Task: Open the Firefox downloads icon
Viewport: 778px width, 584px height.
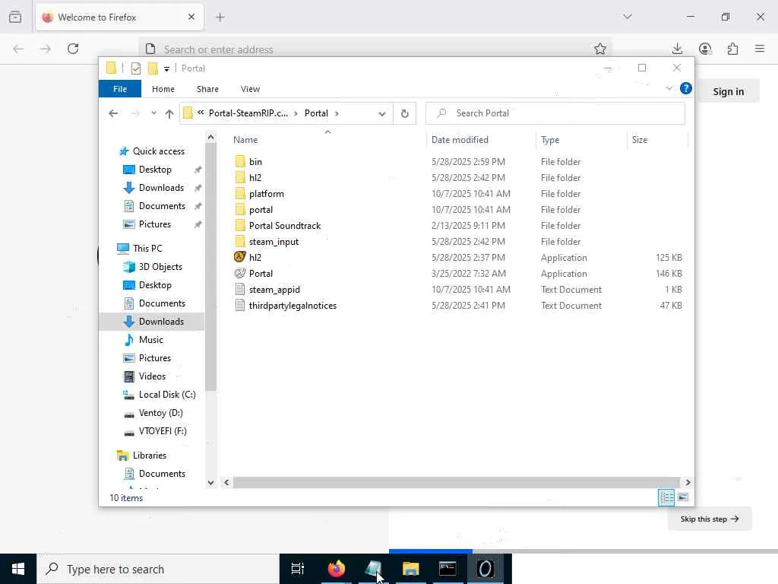Action: [677, 49]
